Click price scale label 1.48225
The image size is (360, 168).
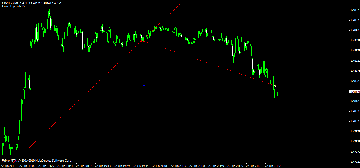point(355,81)
